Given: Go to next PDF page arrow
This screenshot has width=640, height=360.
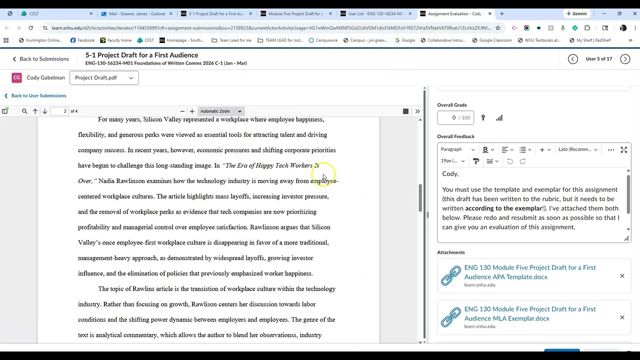Looking at the screenshot, I should pyautogui.click(x=44, y=111).
